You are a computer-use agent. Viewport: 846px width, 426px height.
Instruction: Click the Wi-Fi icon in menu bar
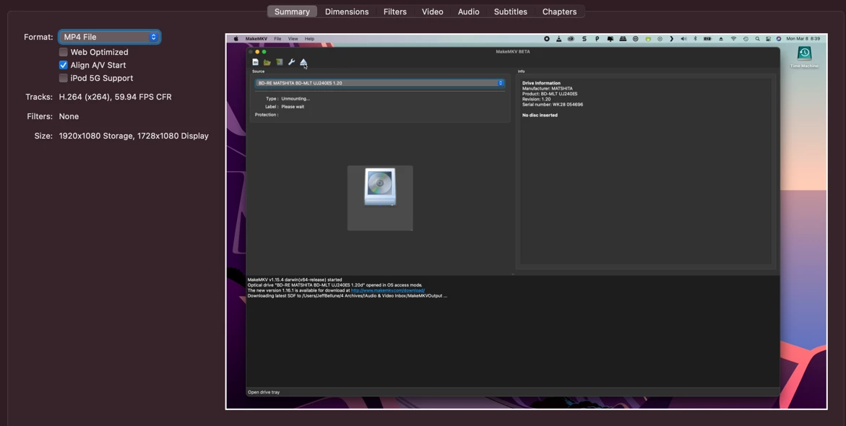[733, 39]
